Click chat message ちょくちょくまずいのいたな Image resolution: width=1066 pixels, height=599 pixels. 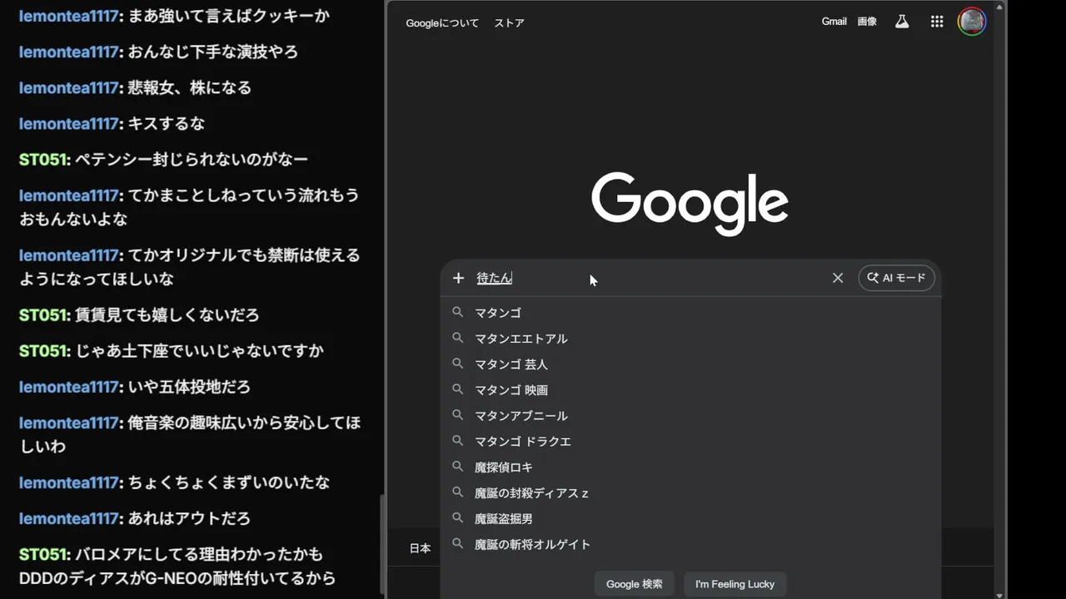(x=174, y=483)
